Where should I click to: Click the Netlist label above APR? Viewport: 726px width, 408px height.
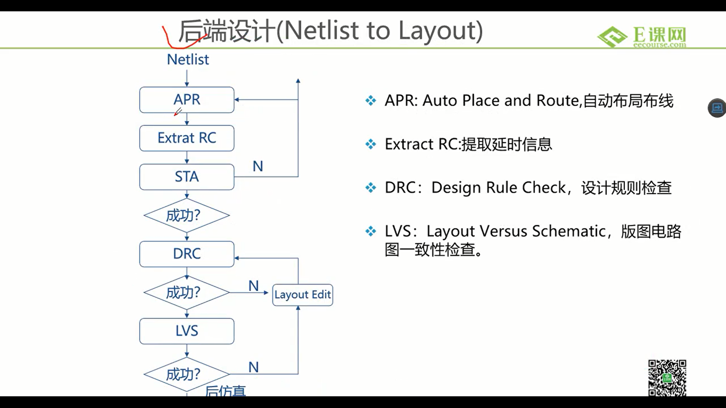pyautogui.click(x=188, y=60)
